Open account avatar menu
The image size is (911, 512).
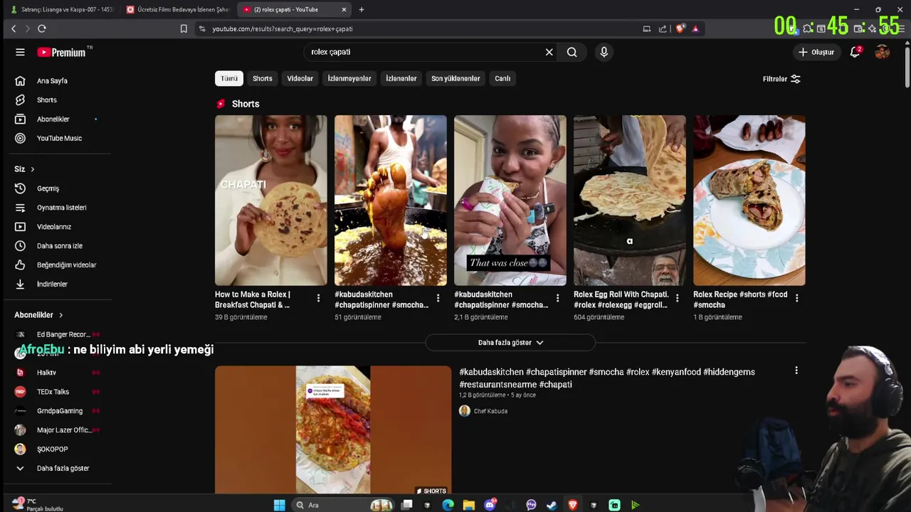tap(883, 52)
